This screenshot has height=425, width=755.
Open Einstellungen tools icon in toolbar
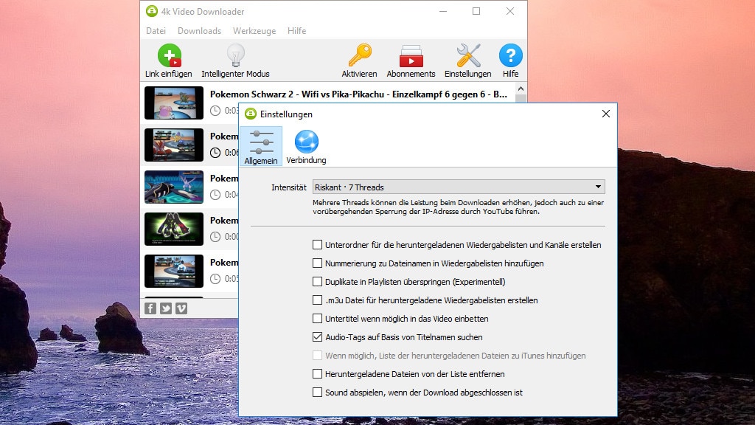(468, 56)
